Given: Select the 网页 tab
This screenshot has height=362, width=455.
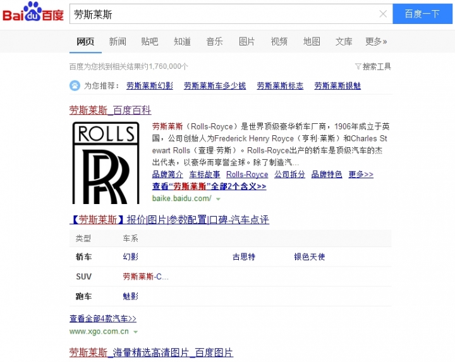Looking at the screenshot, I should (85, 42).
